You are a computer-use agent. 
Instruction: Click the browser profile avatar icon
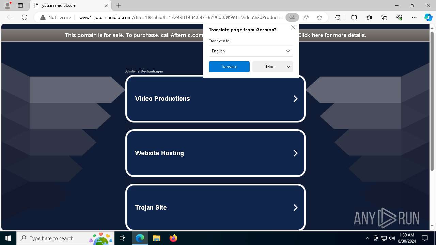tap(7, 5)
